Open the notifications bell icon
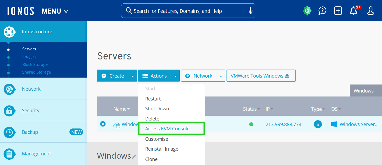This screenshot has width=382, height=165. click(x=354, y=11)
